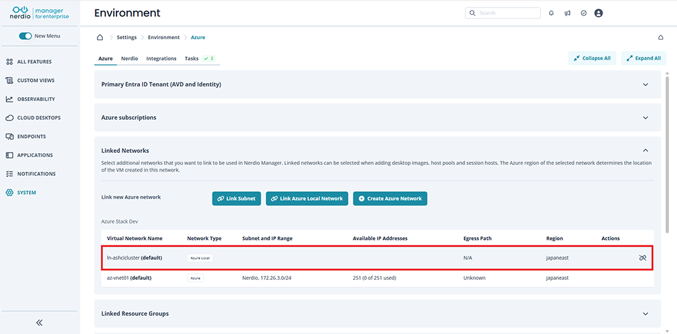Click Create Azure Network button

390,199
